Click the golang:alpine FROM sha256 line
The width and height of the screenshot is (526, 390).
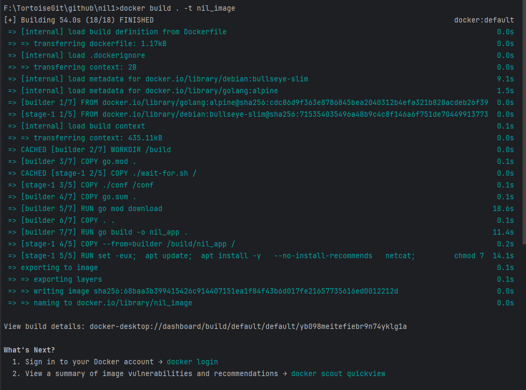click(254, 102)
